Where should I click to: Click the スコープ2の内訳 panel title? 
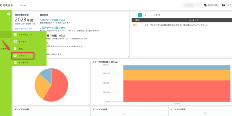click(100, 110)
